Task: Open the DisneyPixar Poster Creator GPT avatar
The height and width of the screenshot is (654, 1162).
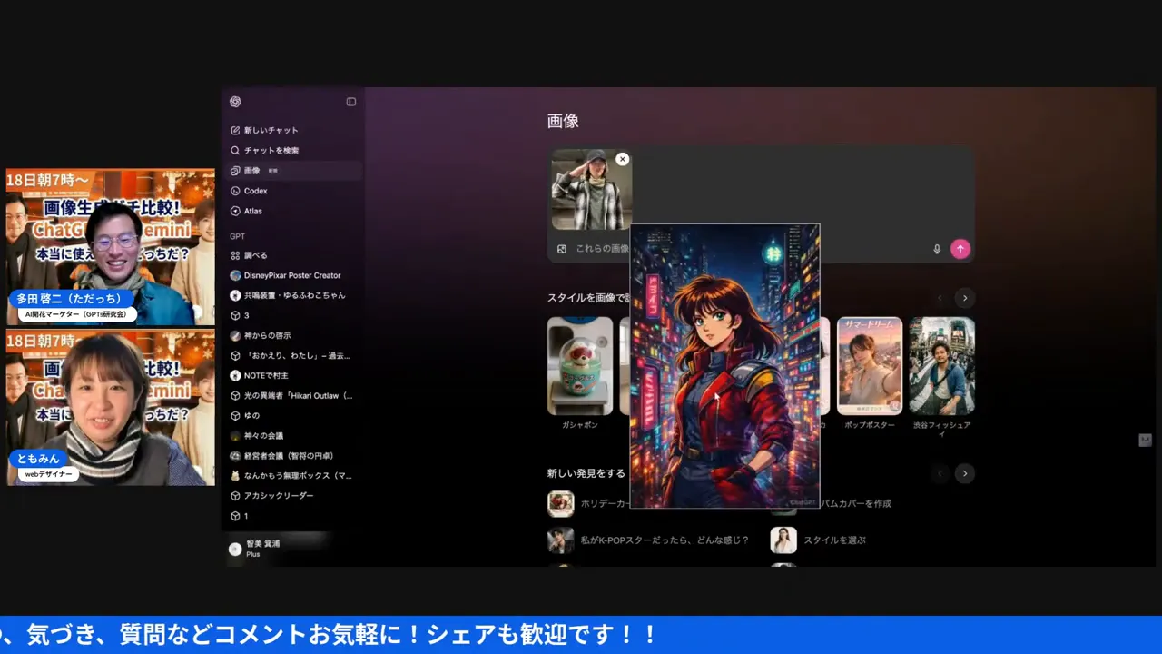Action: pyautogui.click(x=235, y=274)
